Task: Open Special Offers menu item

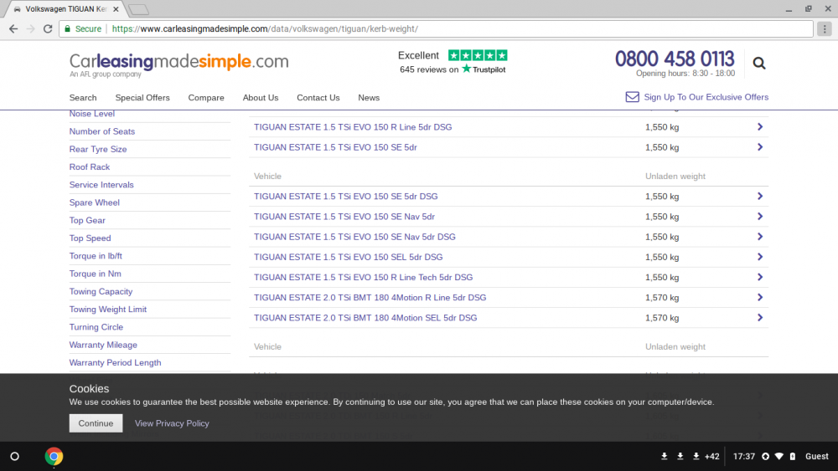Action: point(142,98)
